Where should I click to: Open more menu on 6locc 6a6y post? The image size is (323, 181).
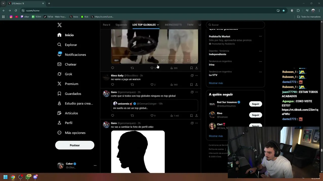pos(197,75)
